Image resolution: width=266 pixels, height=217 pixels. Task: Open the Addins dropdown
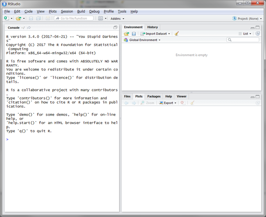pos(117,18)
